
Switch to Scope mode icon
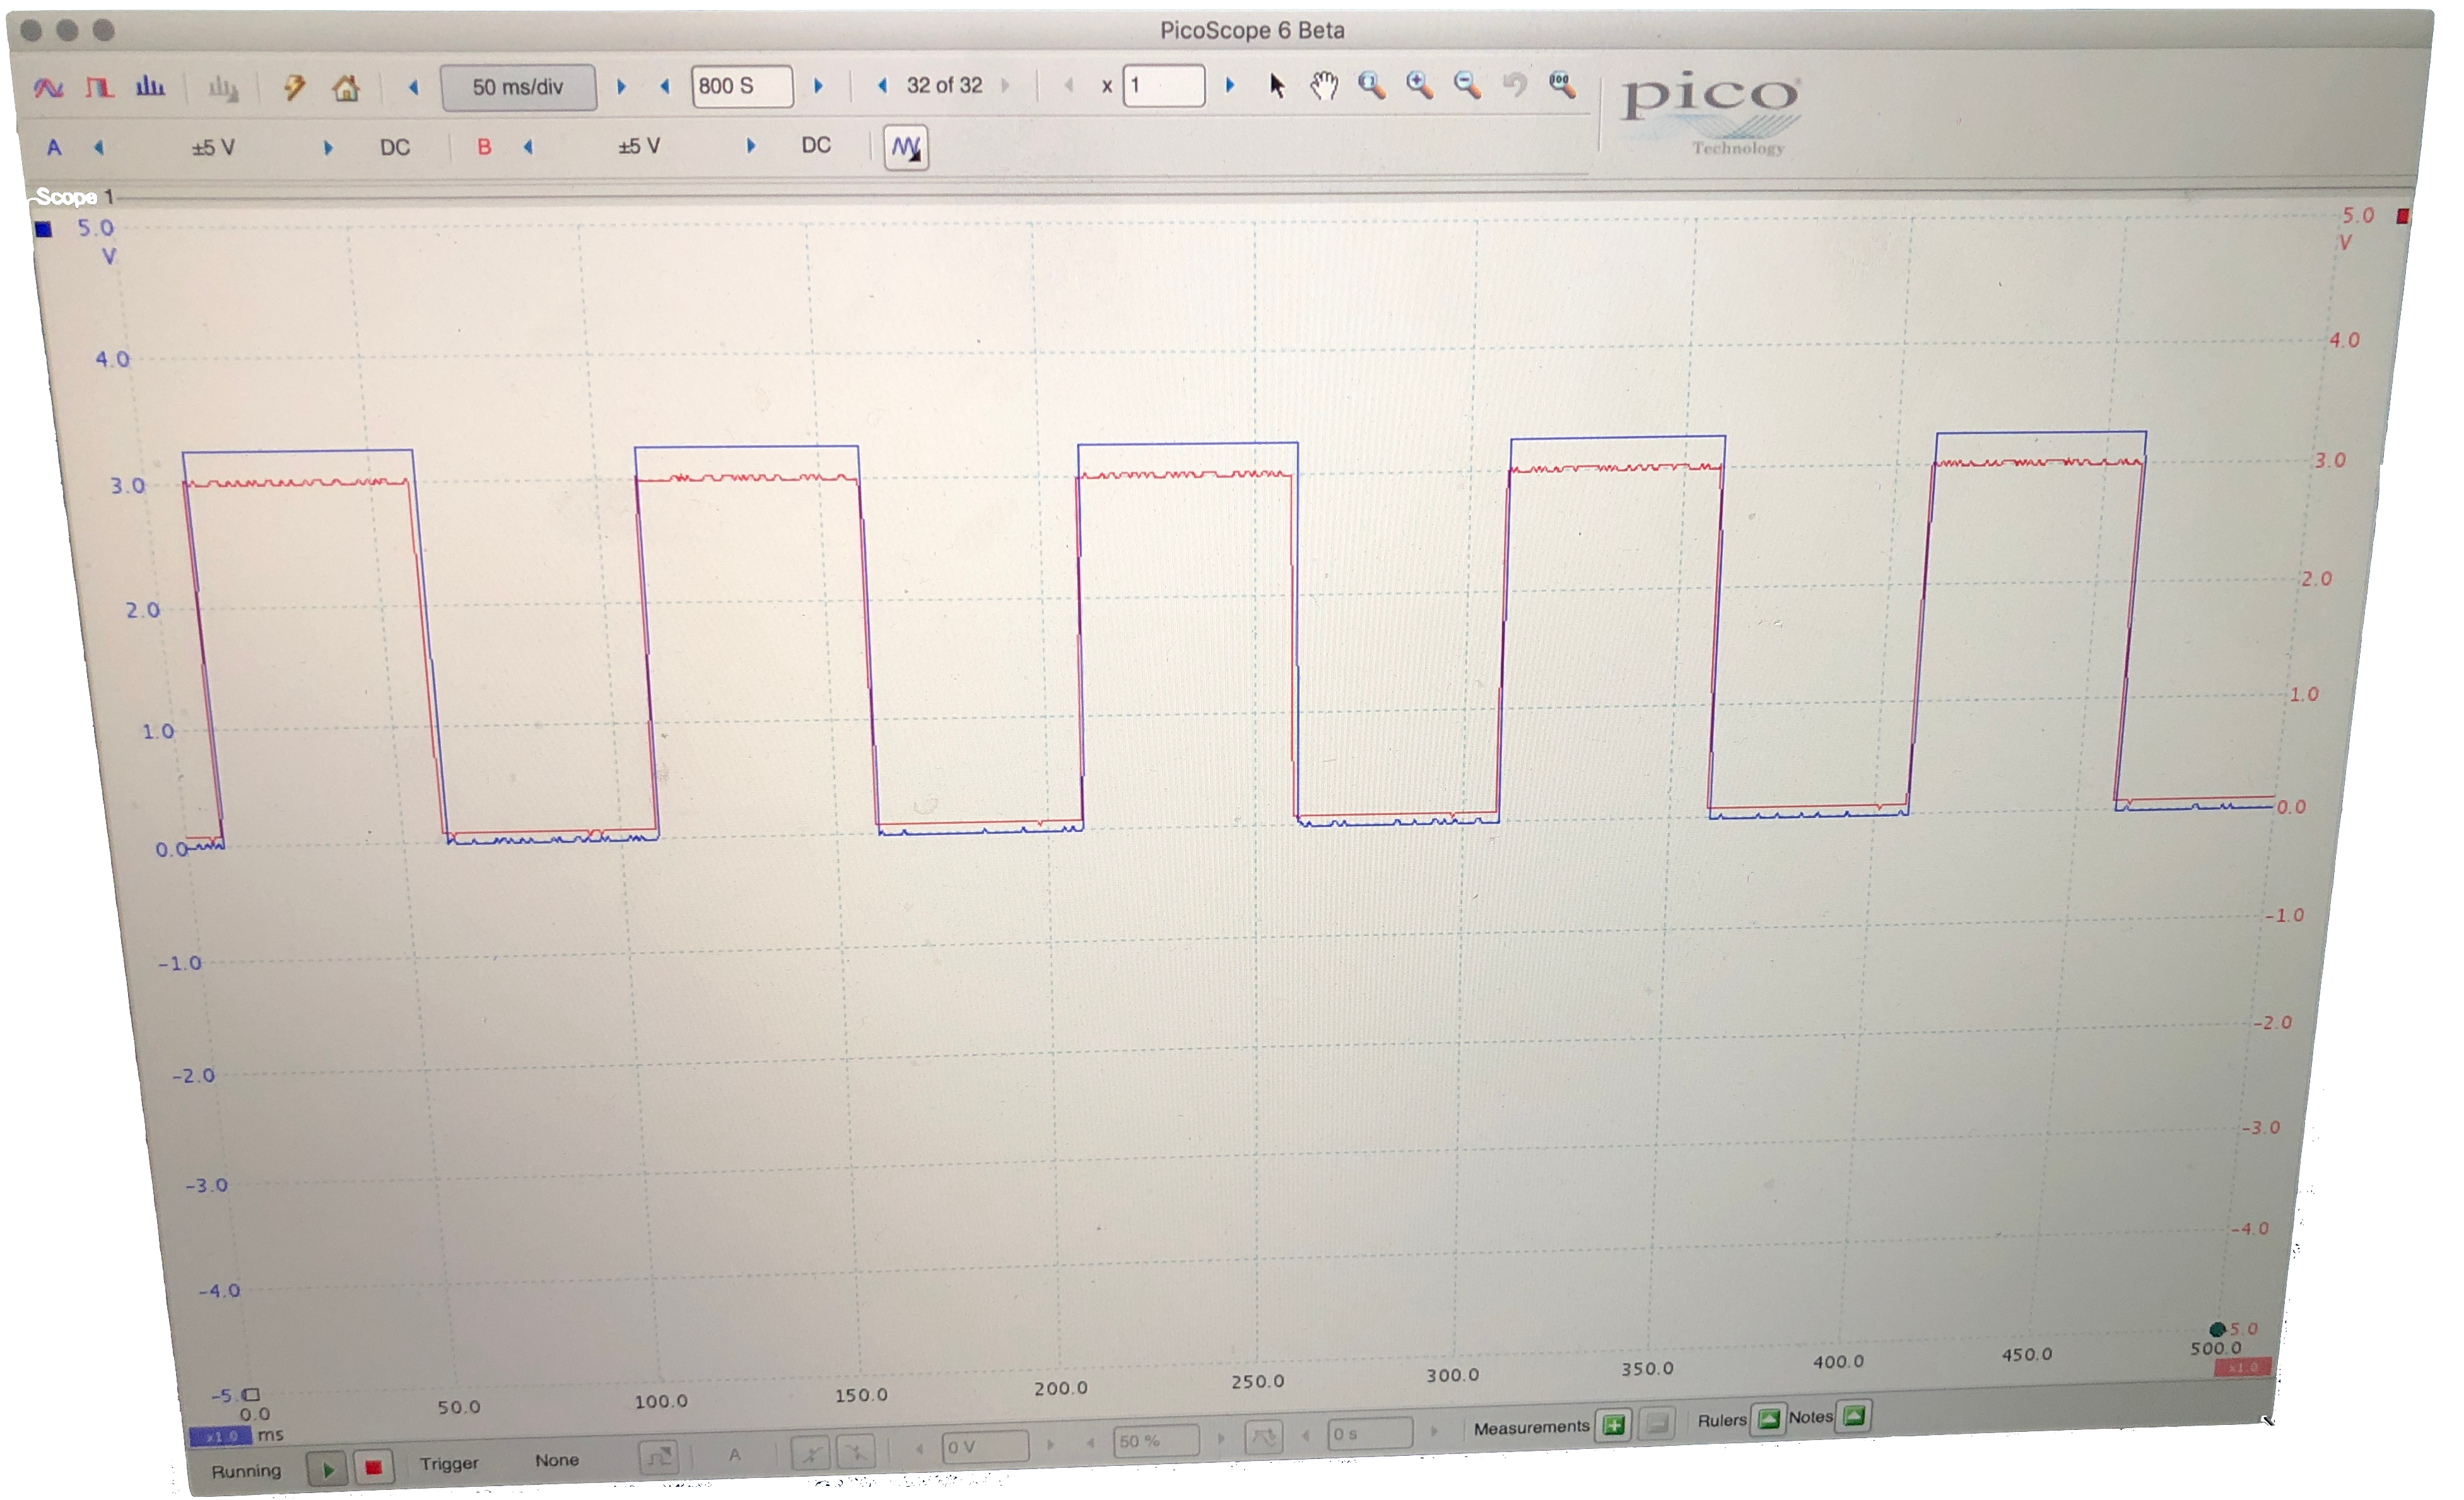click(x=48, y=88)
